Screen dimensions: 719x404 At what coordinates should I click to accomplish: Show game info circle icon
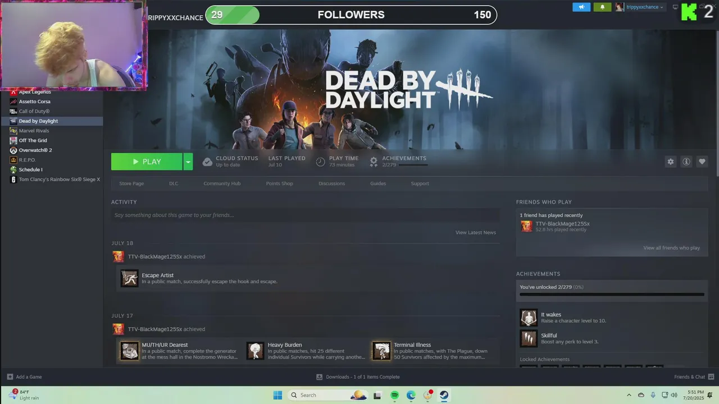(686, 162)
